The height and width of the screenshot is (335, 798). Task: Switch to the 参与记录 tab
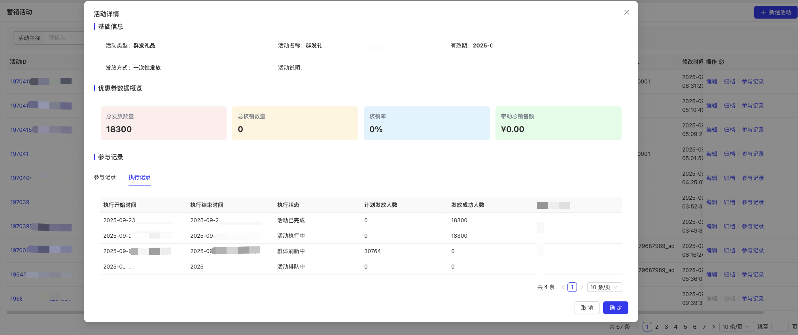pyautogui.click(x=105, y=177)
